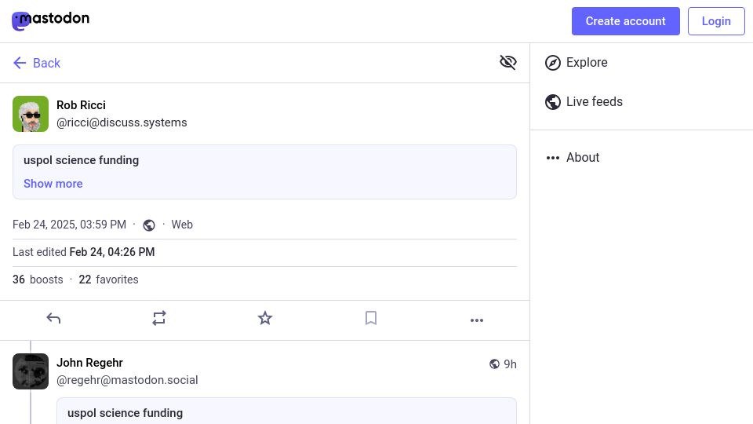Click the compass icon beside Explore
753x424 pixels.
[x=553, y=63]
